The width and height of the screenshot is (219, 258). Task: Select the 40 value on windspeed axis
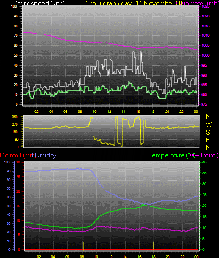(x=16, y=65)
